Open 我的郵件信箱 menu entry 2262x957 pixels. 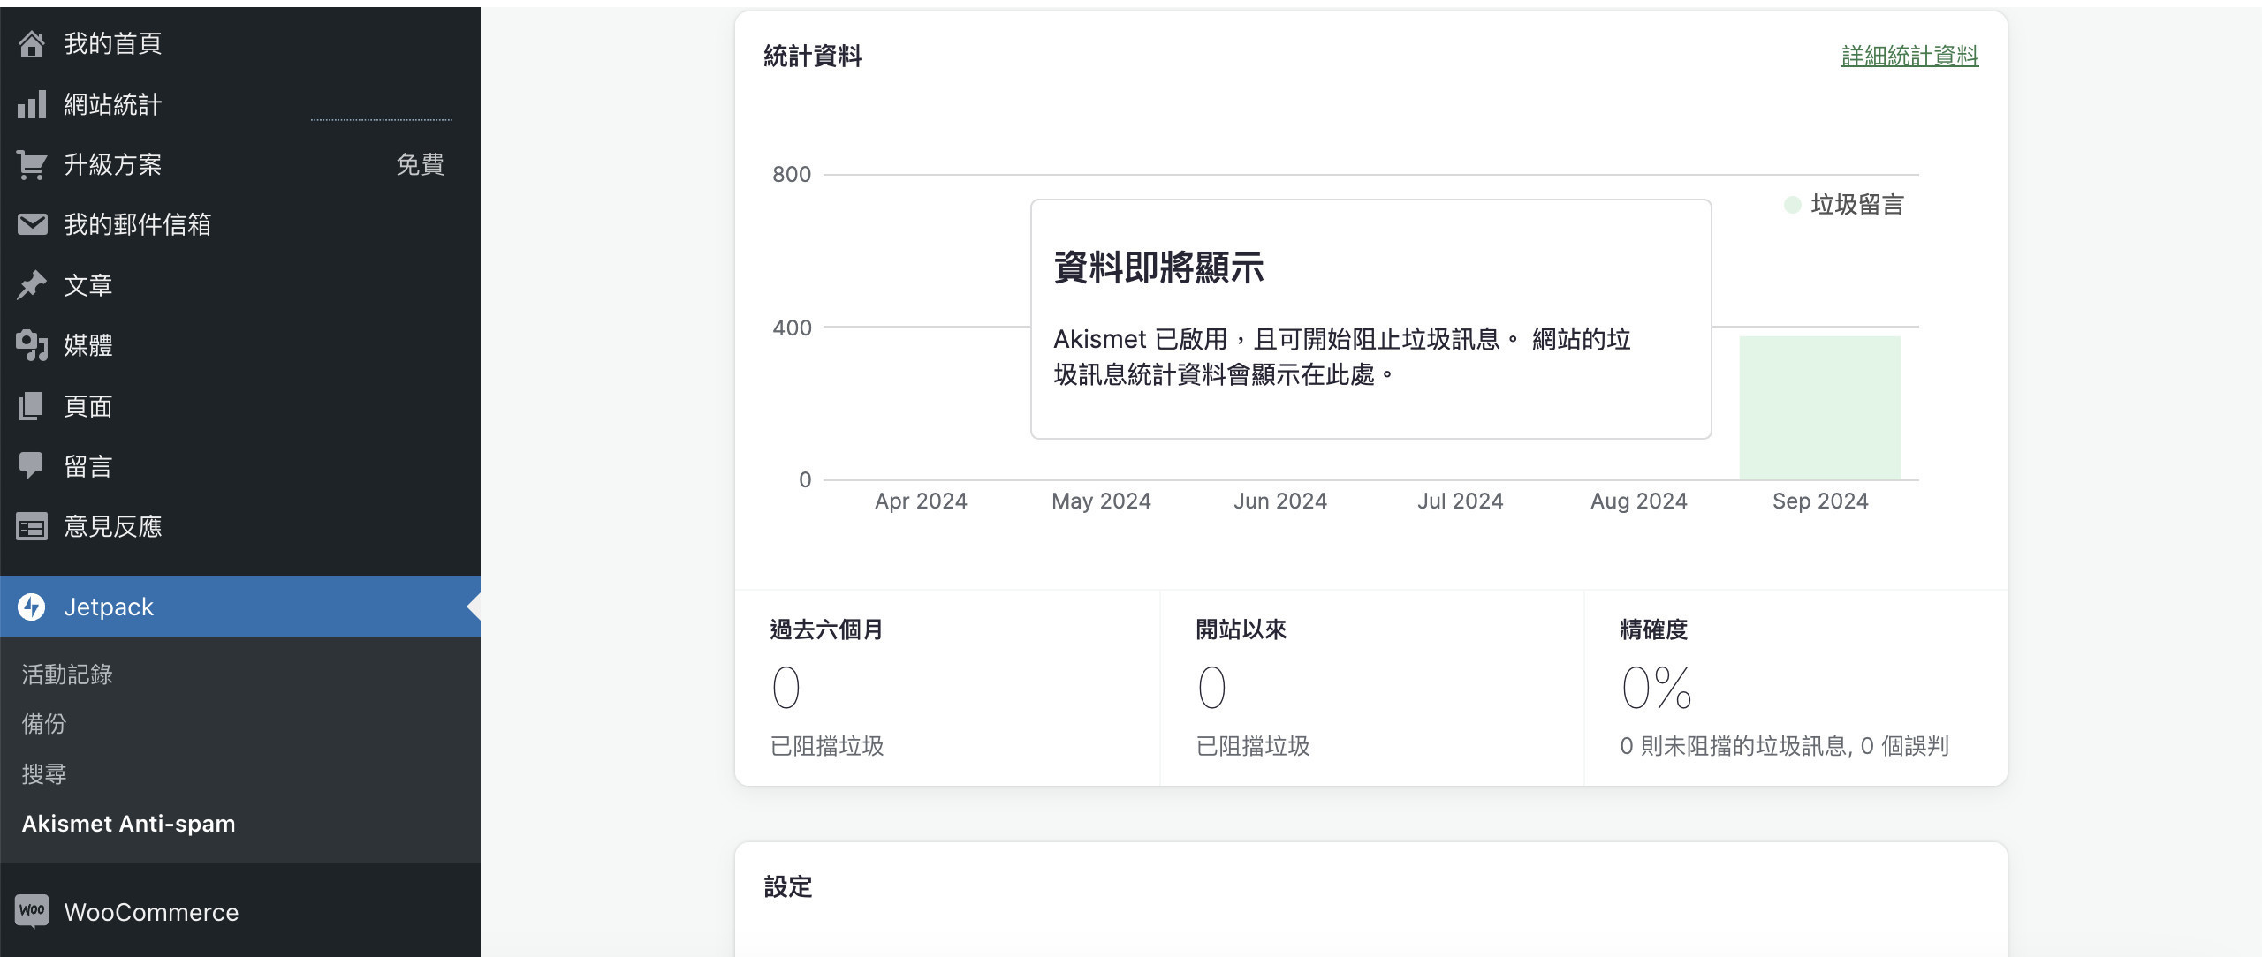138,224
